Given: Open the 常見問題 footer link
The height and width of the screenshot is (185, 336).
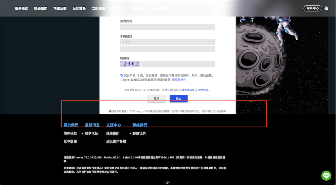Looking at the screenshot, I should pos(70,142).
